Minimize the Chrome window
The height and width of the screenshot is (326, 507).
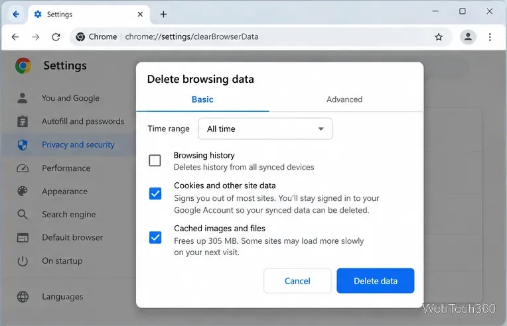(x=435, y=11)
